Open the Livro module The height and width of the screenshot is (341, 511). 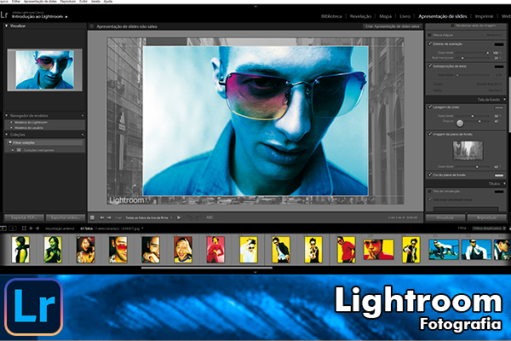click(x=405, y=16)
